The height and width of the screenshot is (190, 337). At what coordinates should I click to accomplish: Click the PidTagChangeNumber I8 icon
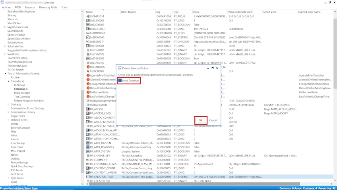pos(88,101)
